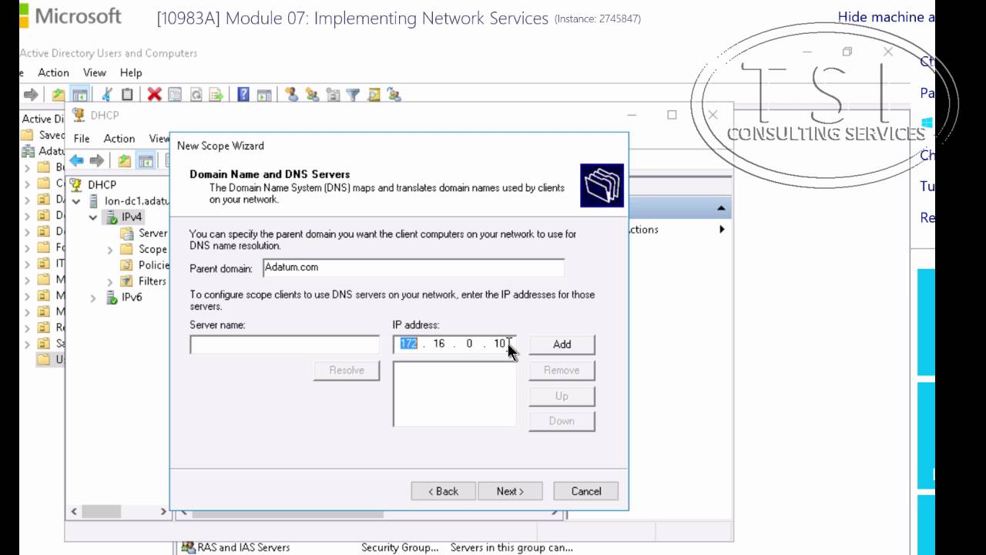Click the clipboard Copy icon

click(x=127, y=95)
